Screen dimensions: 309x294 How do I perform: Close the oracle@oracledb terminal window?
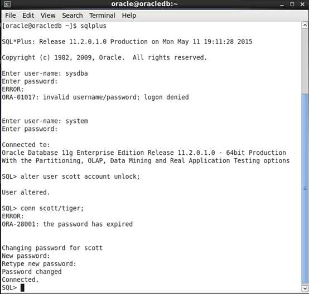(x=302, y=4)
